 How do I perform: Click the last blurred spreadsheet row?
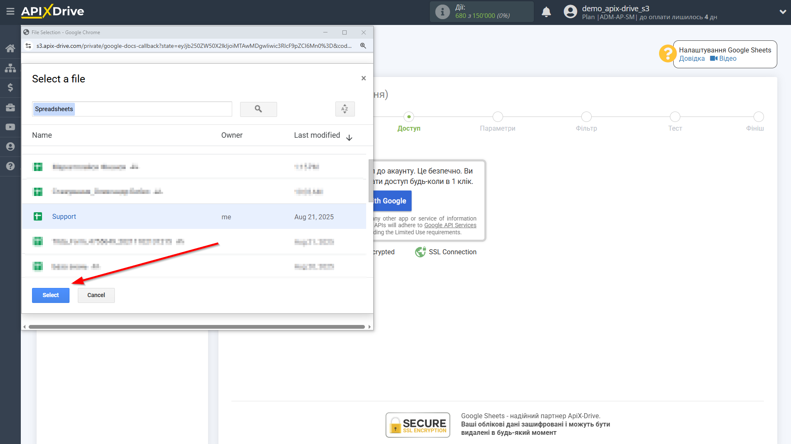click(194, 266)
